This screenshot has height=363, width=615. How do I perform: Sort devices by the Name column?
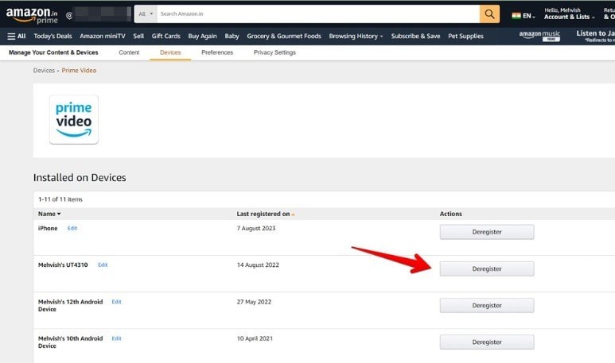(x=49, y=214)
